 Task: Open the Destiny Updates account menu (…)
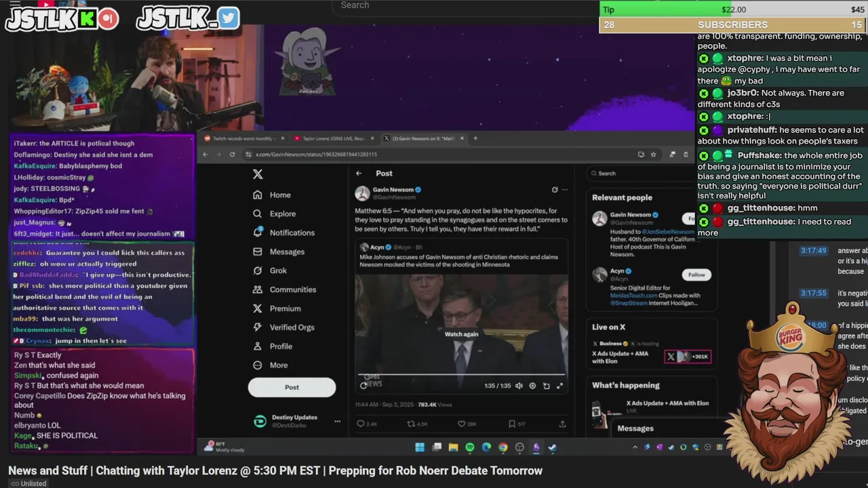tap(337, 422)
